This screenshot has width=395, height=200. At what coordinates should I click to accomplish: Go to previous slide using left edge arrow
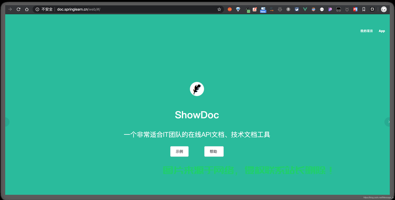6,122
